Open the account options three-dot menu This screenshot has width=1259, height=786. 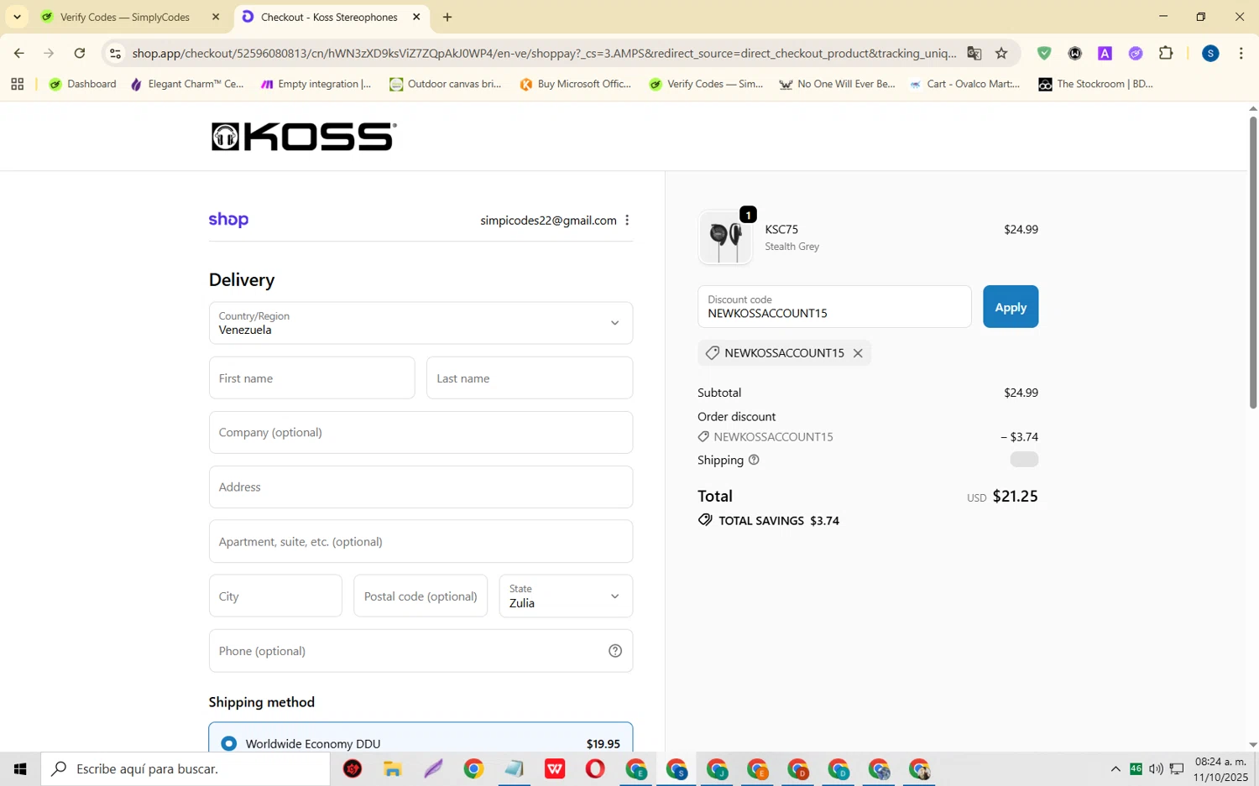coord(627,220)
